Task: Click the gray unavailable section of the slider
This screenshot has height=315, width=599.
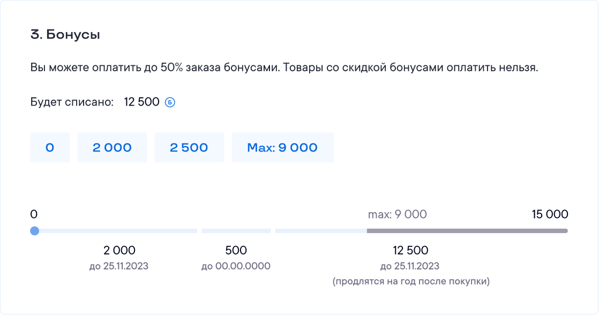Action: (x=467, y=231)
